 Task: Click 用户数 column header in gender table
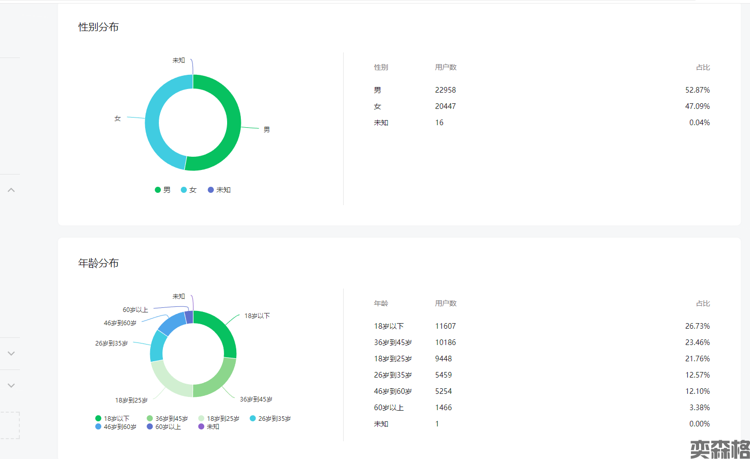[x=446, y=67]
